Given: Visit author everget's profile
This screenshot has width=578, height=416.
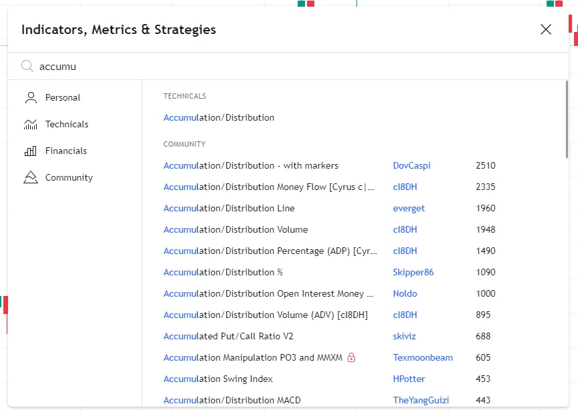Looking at the screenshot, I should click(x=408, y=209).
